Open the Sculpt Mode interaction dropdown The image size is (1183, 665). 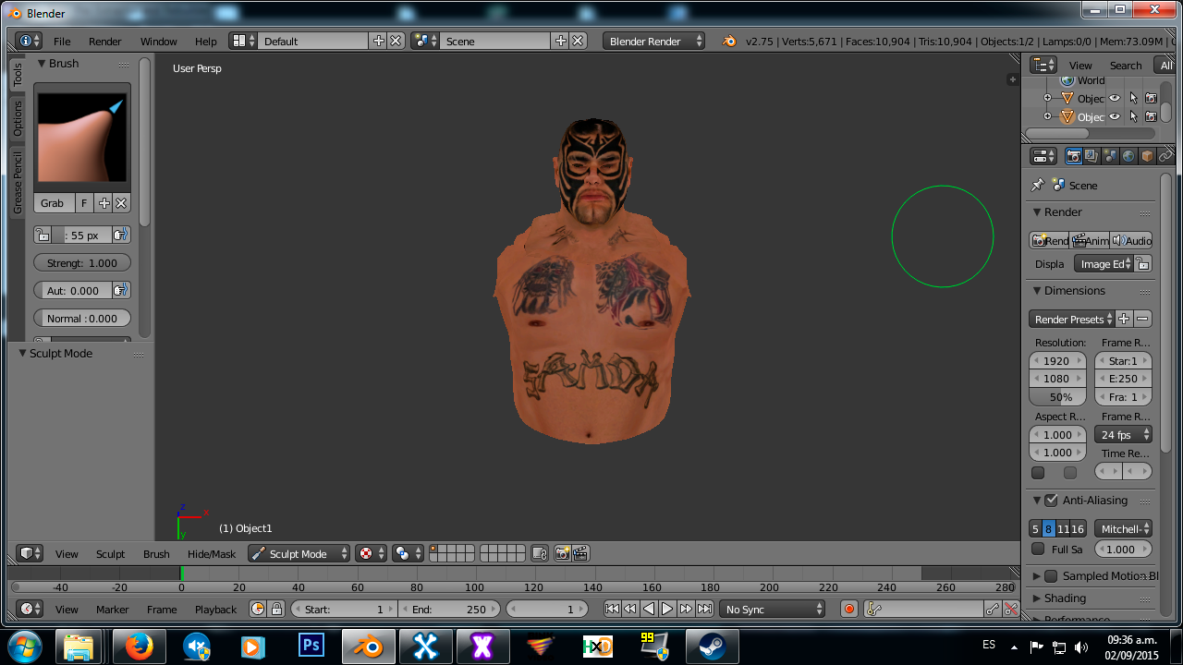point(299,553)
